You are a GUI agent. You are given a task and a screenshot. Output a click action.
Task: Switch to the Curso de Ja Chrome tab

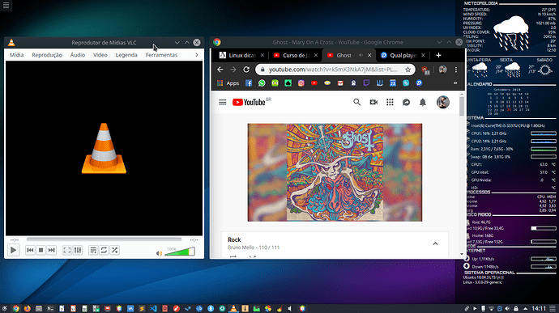pos(295,55)
